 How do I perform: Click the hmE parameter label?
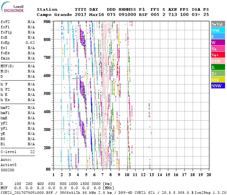coord(4,118)
